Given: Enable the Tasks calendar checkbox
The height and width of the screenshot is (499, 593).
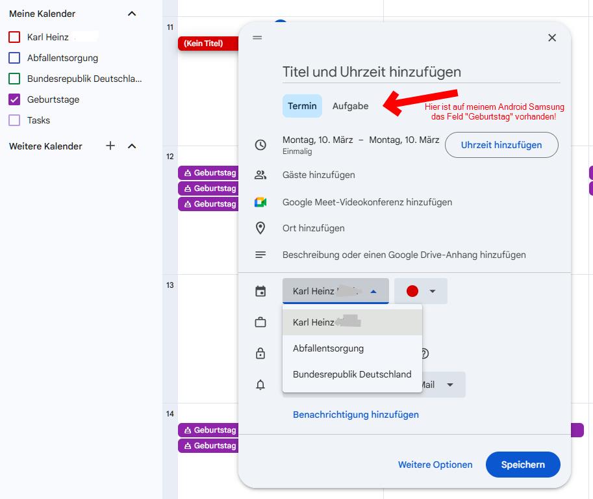Looking at the screenshot, I should tap(14, 120).
